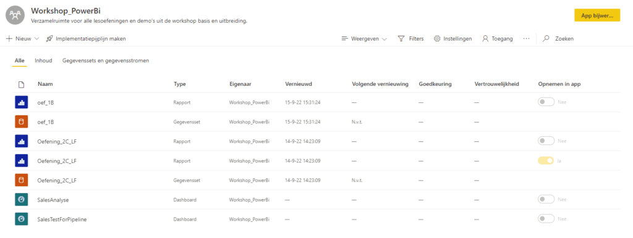Open the oef_1B item of type Gegevensset
The width and height of the screenshot is (633, 238).
tap(46, 121)
